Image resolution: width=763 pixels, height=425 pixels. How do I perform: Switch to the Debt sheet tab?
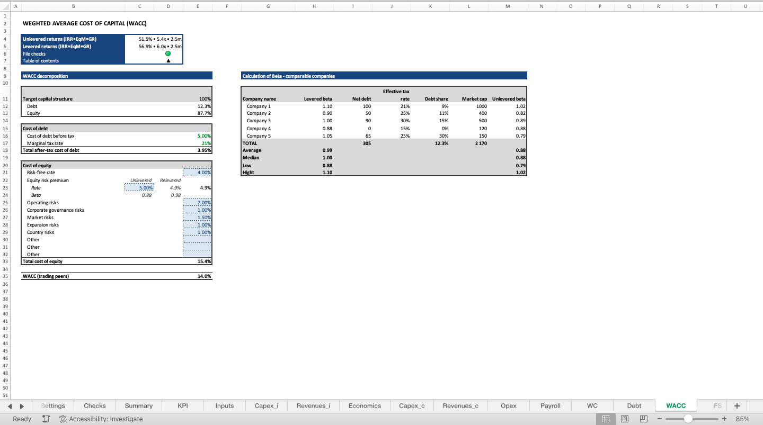634,405
